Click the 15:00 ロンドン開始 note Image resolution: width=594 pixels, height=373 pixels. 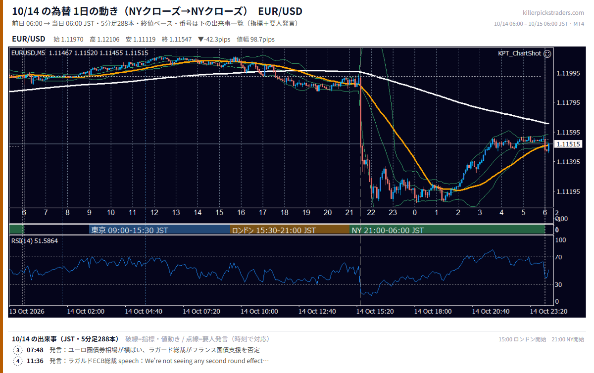point(522,339)
